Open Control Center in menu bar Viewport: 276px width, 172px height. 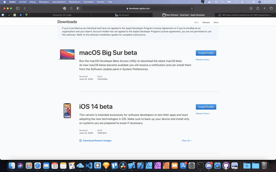[254, 2]
